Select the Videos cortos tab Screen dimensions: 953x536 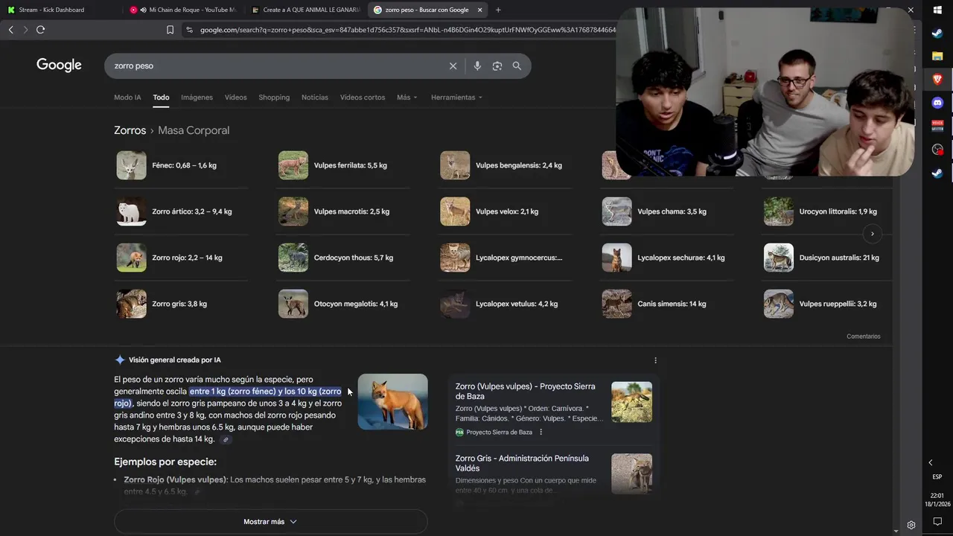tap(363, 98)
